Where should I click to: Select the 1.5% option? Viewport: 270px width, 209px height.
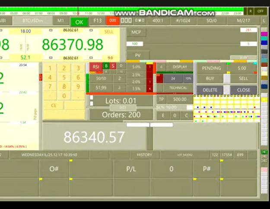coord(136,89)
